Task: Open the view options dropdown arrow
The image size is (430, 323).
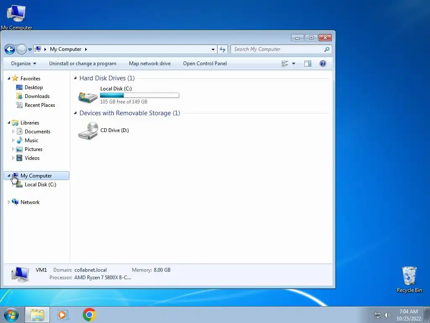Action: click(294, 64)
